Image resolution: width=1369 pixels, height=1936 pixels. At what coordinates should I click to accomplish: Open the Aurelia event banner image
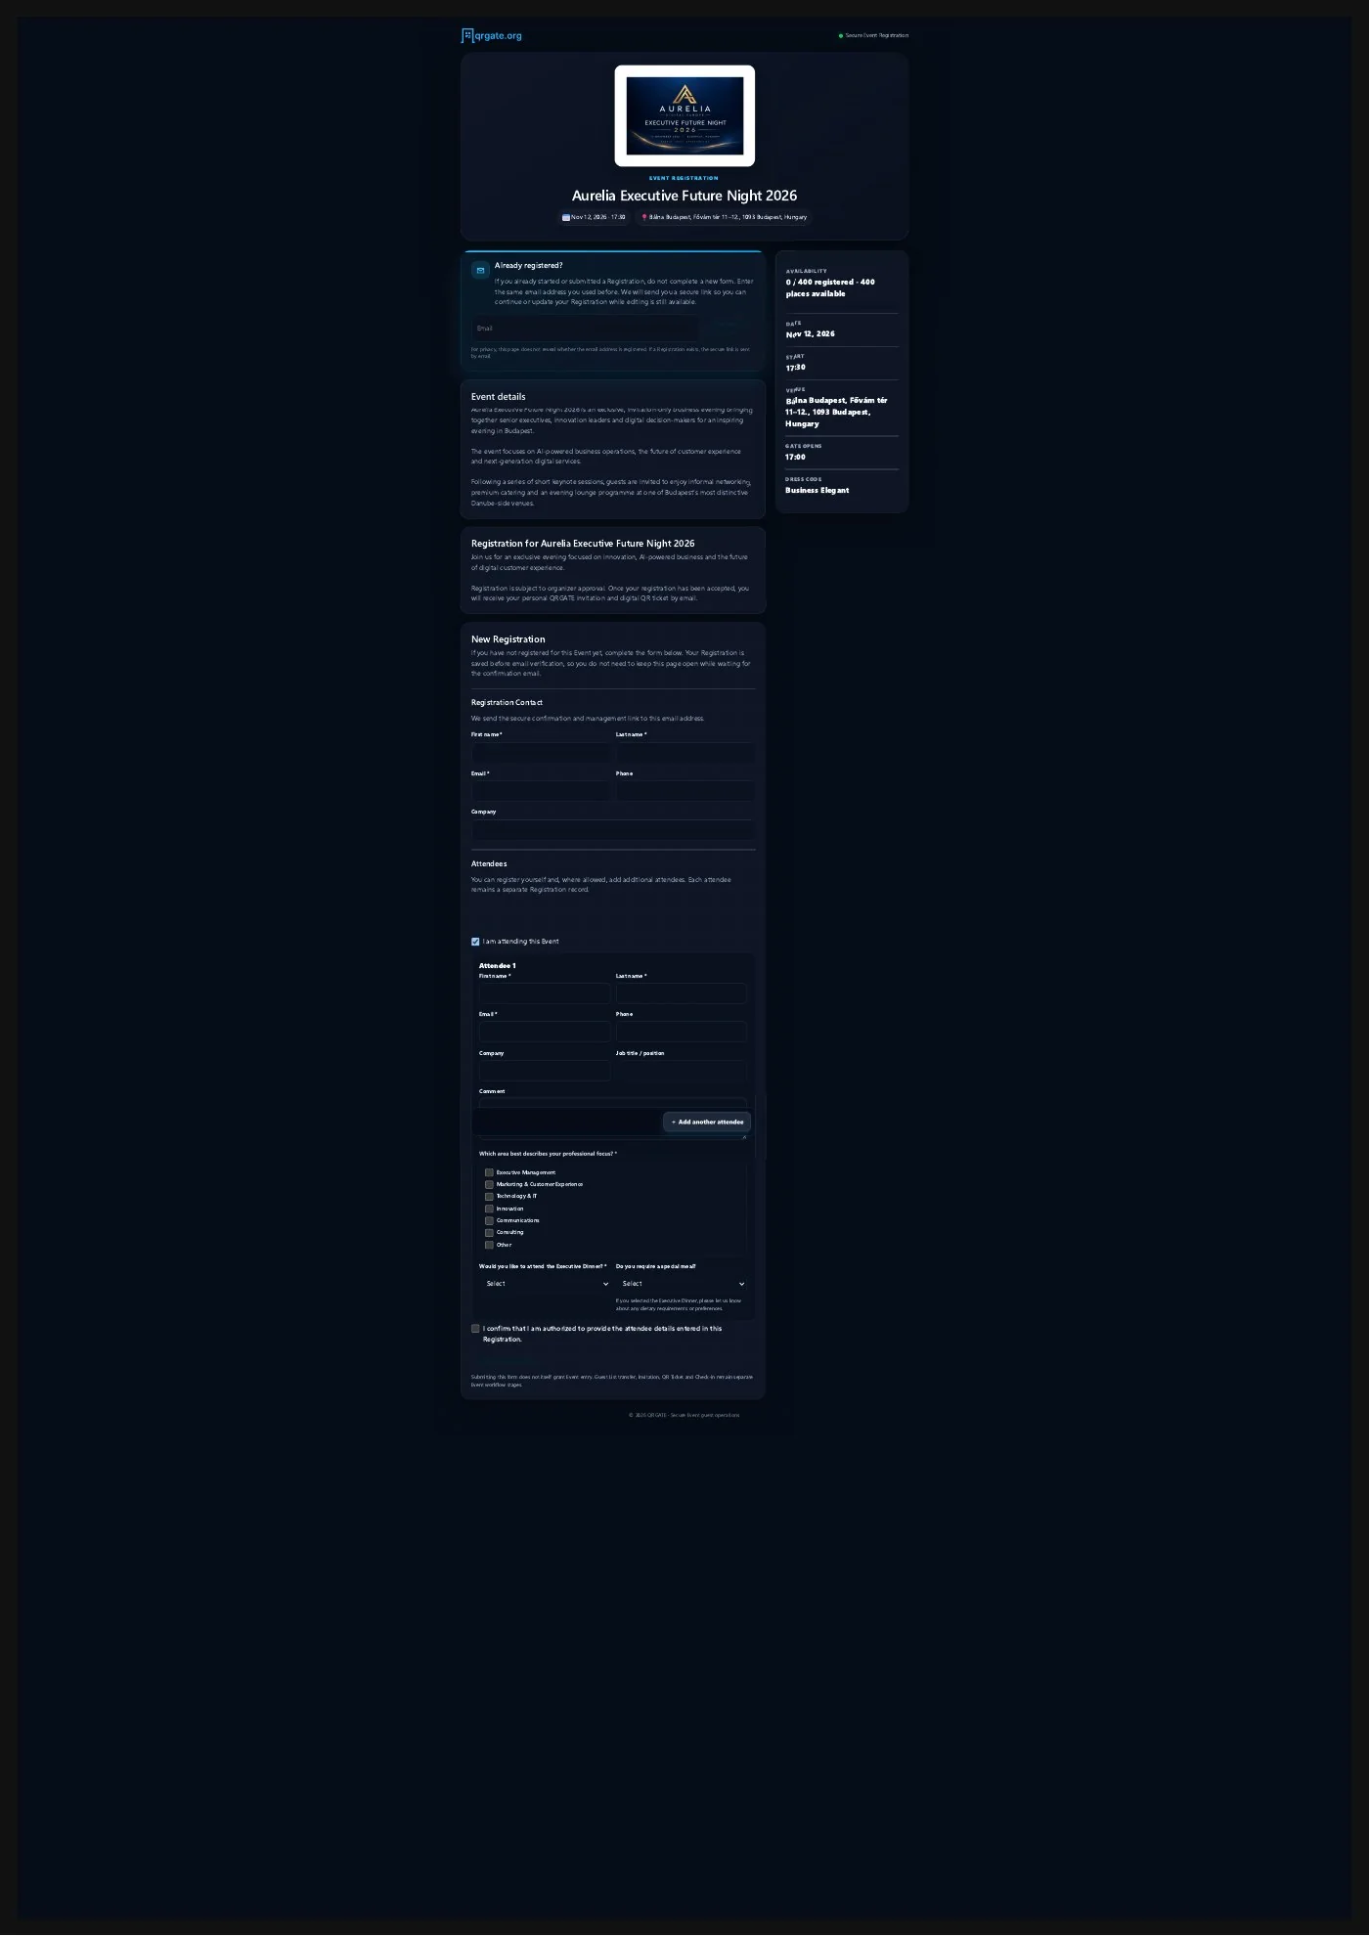pyautogui.click(x=684, y=115)
